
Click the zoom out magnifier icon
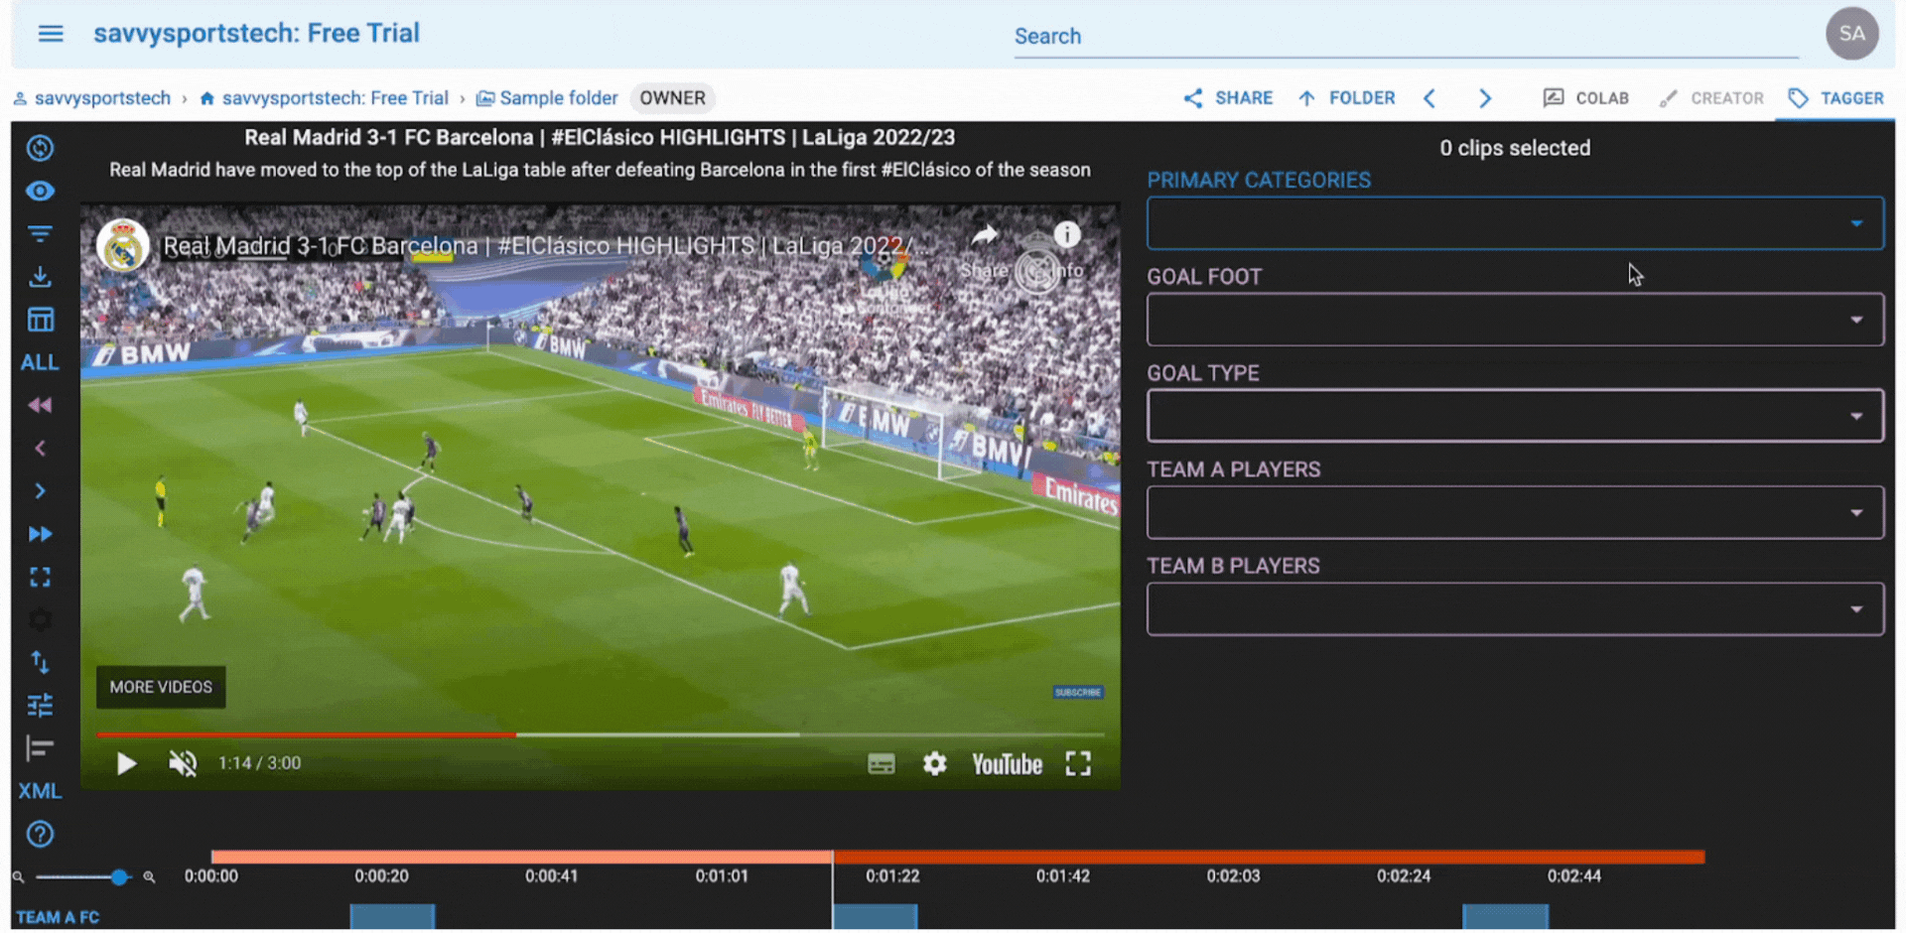(18, 876)
